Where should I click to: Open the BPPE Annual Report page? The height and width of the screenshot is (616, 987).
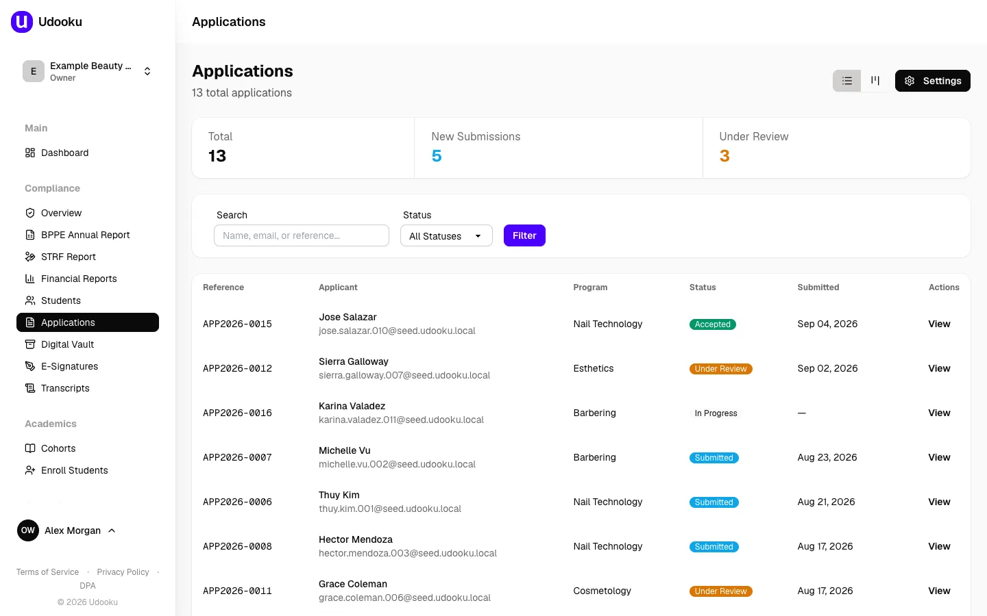pyautogui.click(x=88, y=235)
